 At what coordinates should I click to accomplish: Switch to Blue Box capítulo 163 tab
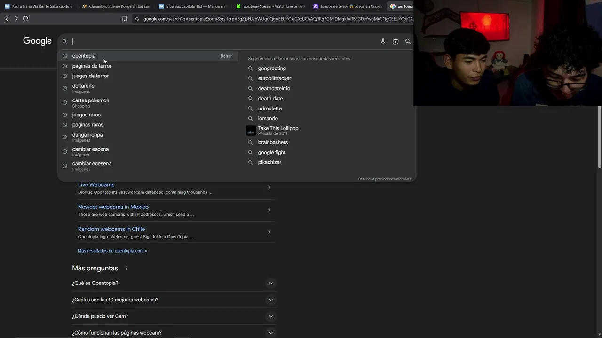193,6
